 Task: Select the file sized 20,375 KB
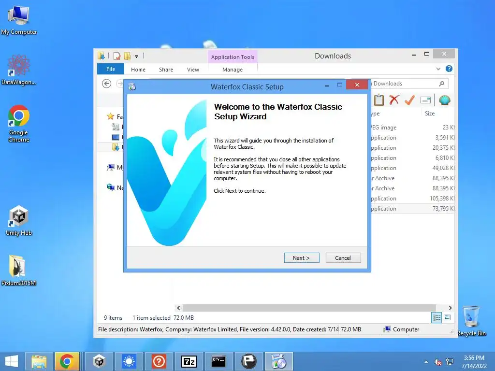tap(413, 148)
